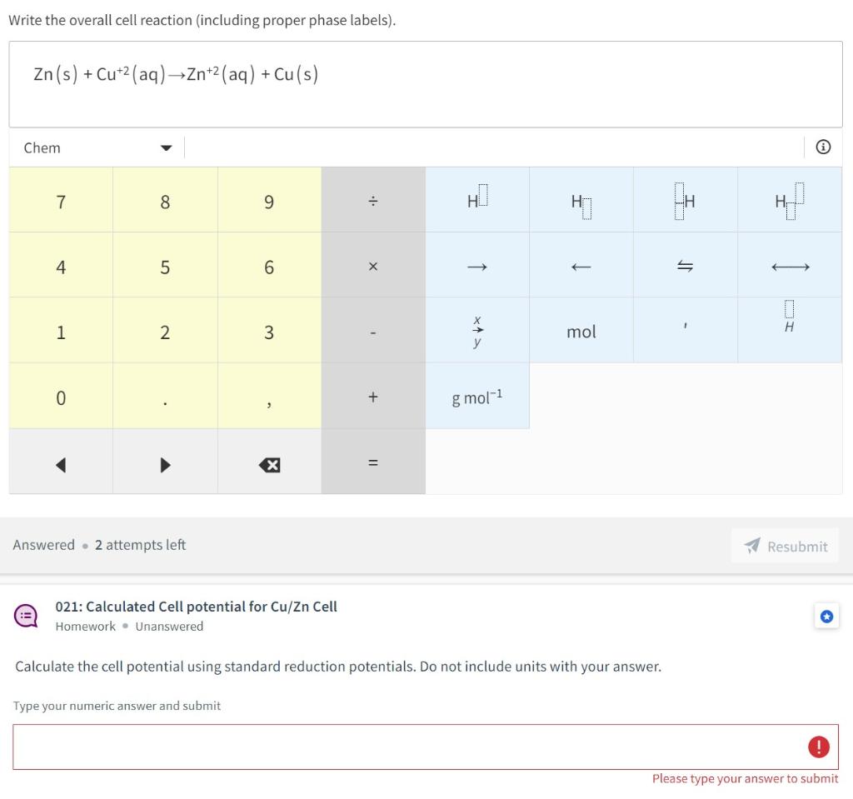Click the cell reaction equation box
This screenshot has width=853, height=799.
point(426,84)
